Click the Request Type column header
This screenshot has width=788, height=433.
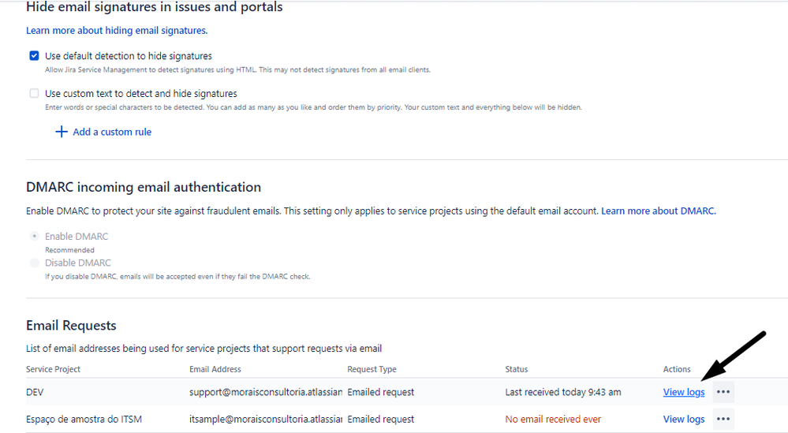pos(372,369)
